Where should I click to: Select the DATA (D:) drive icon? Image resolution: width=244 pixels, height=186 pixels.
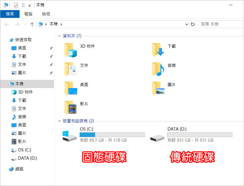click(157, 138)
